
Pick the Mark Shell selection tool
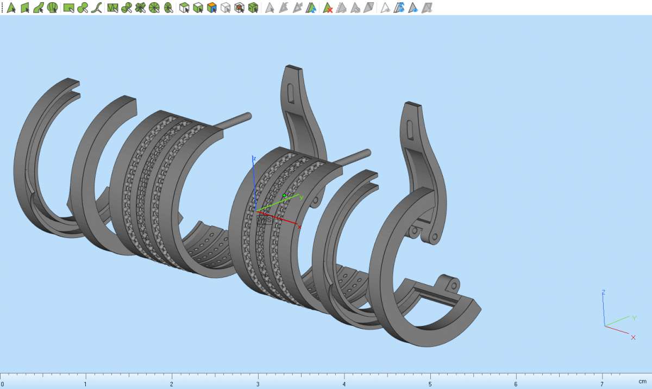click(x=53, y=8)
